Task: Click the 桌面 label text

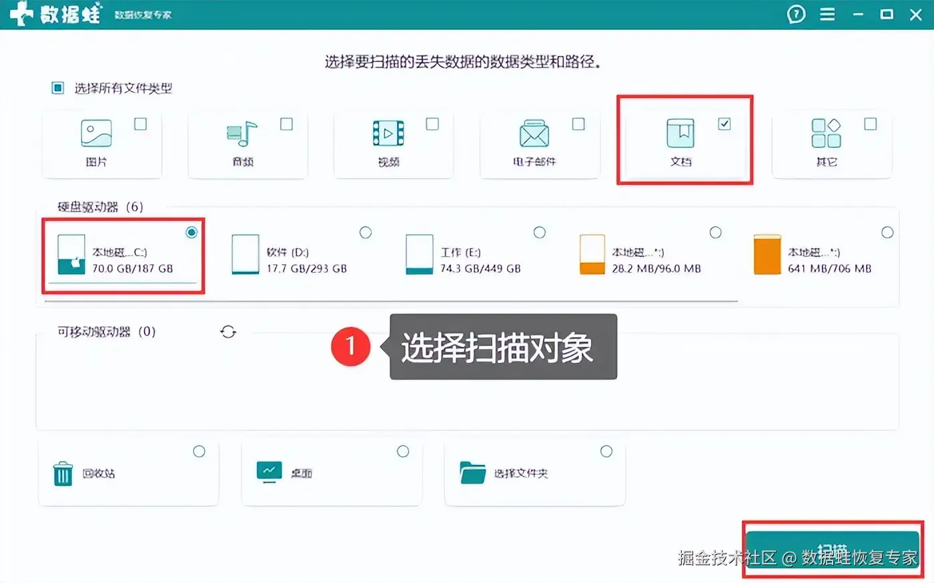Action: (302, 474)
